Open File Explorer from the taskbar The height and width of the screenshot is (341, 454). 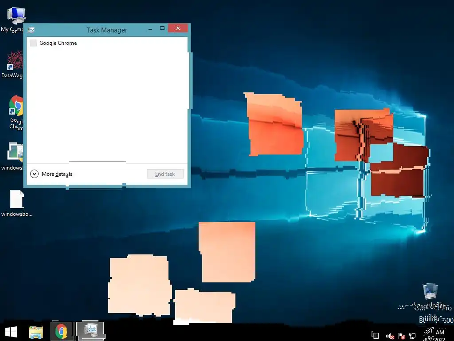[x=36, y=332]
